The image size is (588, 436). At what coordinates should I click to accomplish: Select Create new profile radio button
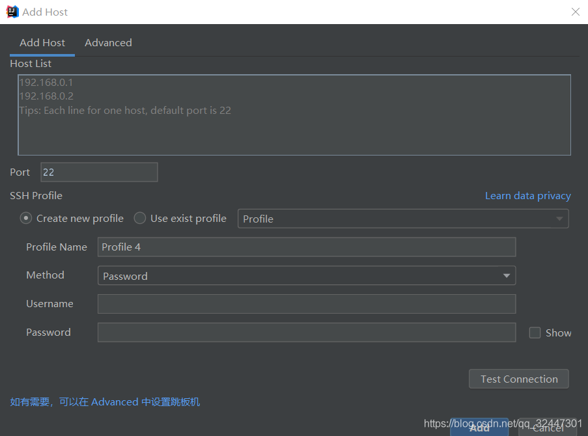(x=26, y=218)
